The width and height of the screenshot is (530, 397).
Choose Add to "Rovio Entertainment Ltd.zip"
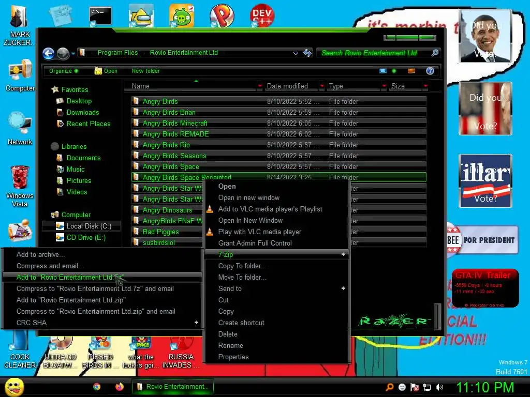[x=102, y=300]
